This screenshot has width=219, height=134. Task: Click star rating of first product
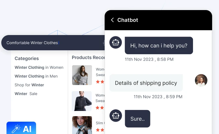pos(100,82)
